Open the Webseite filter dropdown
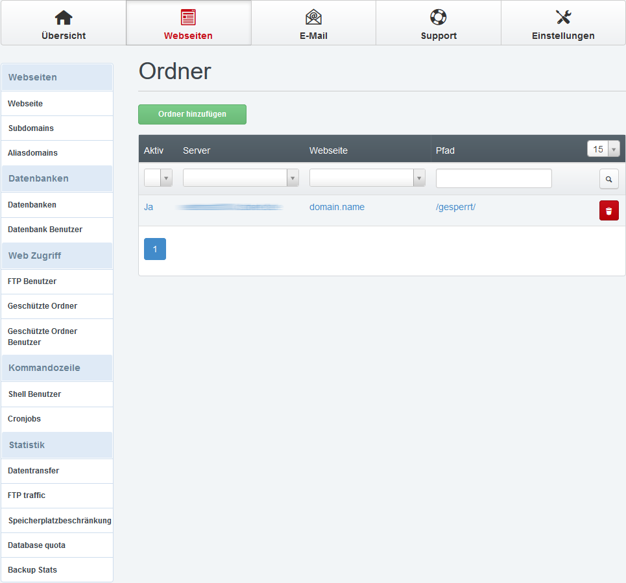Image resolution: width=626 pixels, height=583 pixels. click(x=367, y=178)
